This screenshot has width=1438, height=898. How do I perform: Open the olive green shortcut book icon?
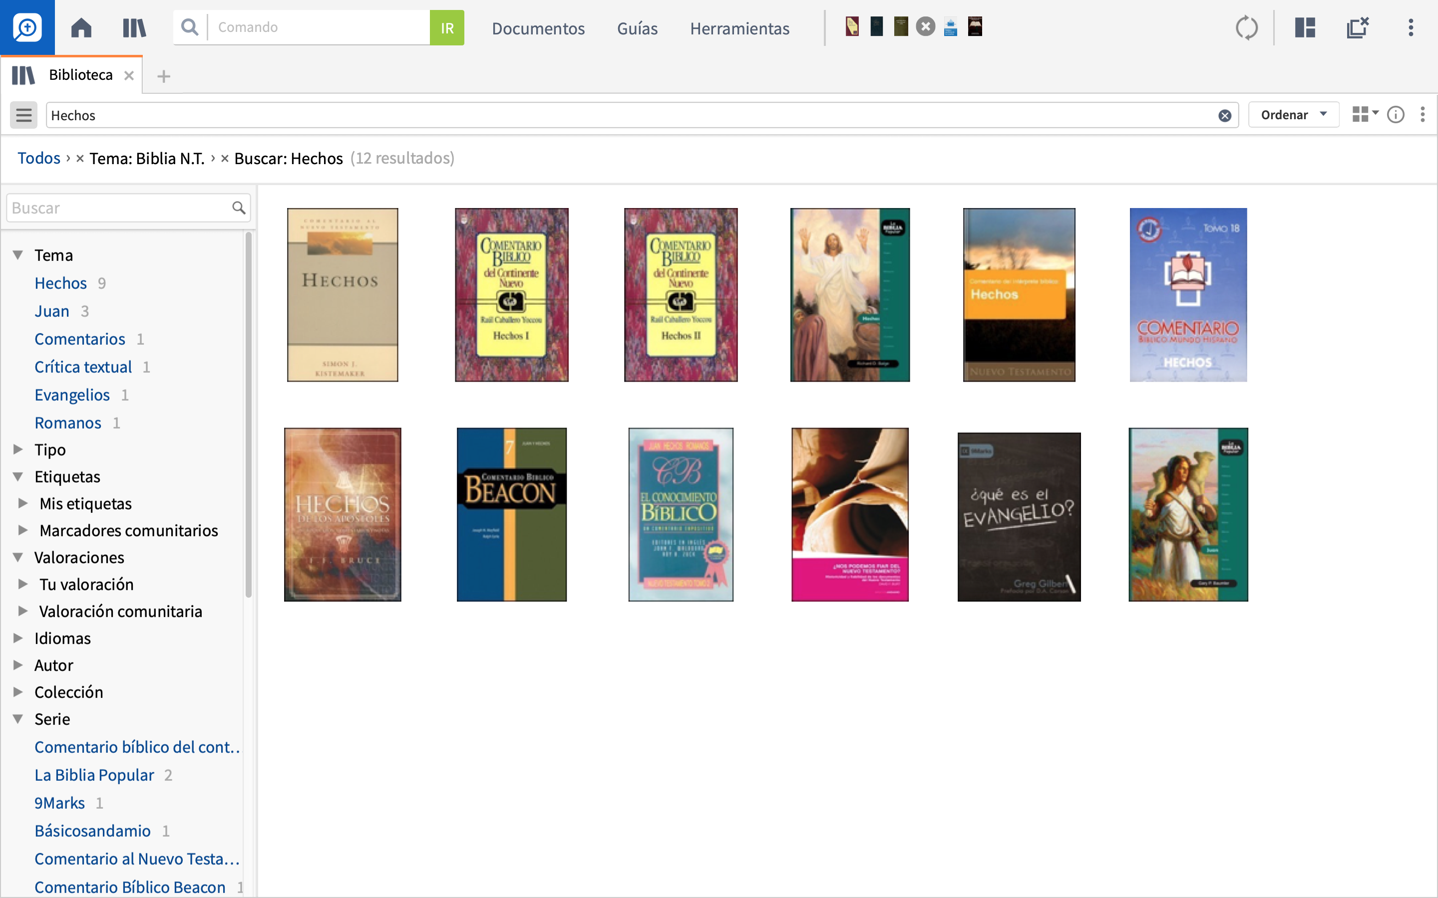901,27
